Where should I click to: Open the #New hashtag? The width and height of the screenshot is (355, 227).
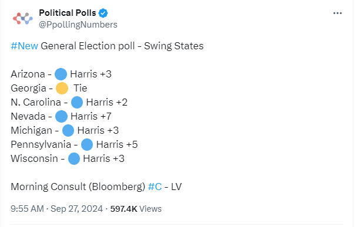tap(25, 46)
